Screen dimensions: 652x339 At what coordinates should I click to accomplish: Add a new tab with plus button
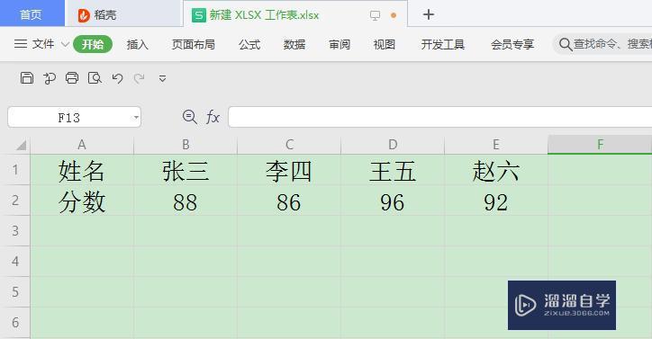pos(429,14)
